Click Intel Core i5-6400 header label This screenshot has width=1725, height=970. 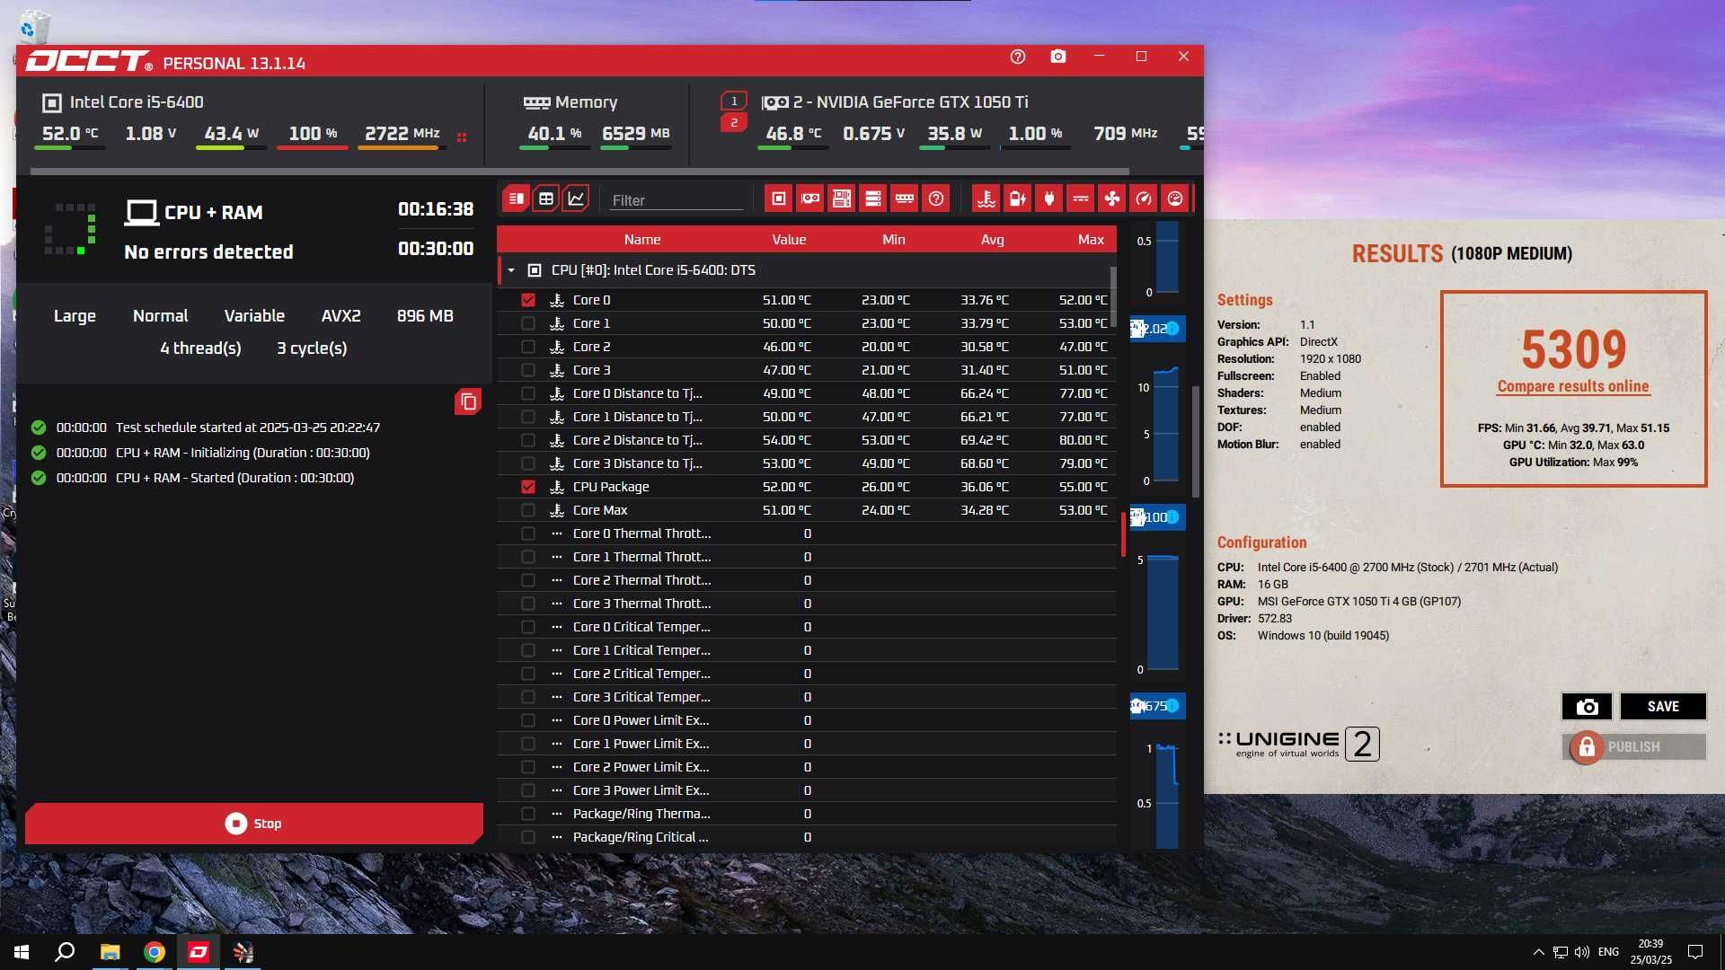coord(137,102)
